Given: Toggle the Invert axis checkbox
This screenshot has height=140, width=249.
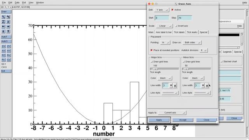Looking at the screenshot, I should (x=176, y=26).
